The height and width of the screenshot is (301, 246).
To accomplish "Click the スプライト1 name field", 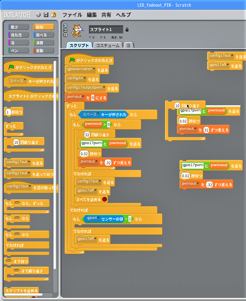I will tap(106, 30).
